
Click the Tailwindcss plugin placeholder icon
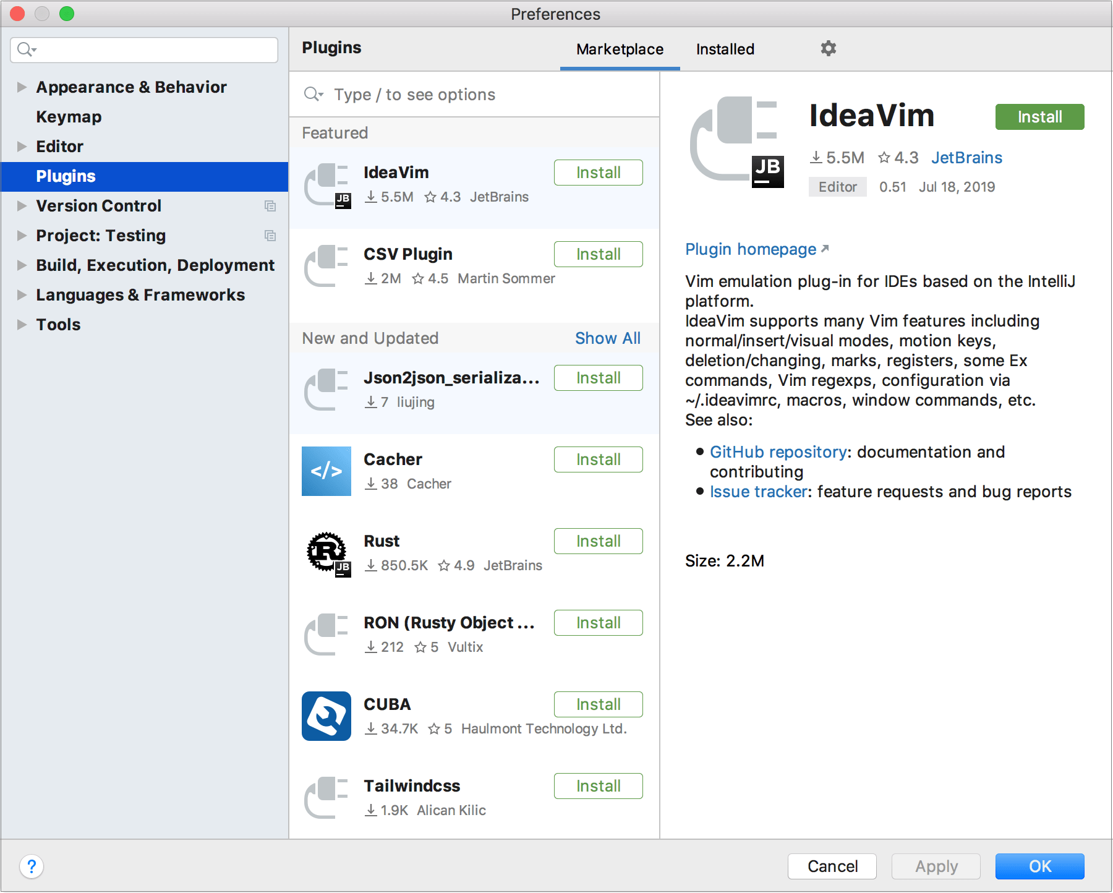326,797
